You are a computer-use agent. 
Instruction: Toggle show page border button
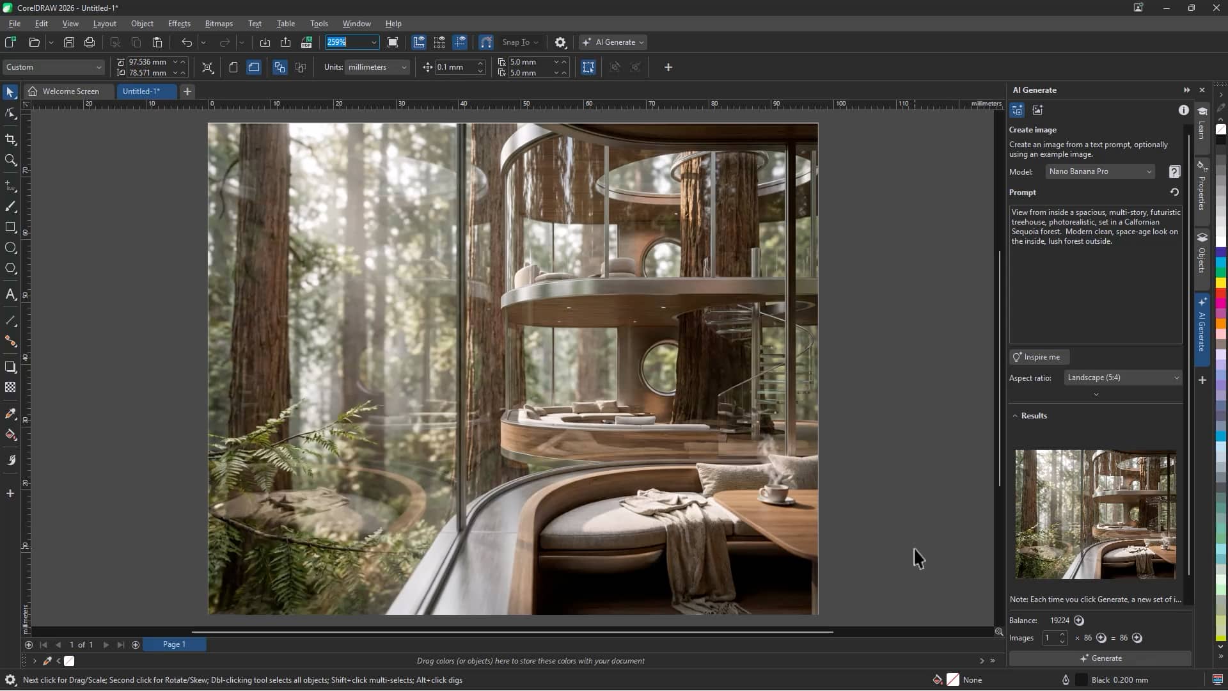click(393, 42)
